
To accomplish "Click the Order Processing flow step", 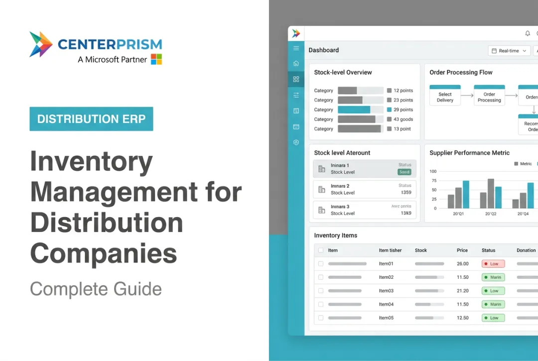I will click(x=489, y=95).
